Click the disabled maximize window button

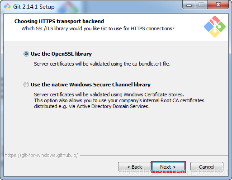coord(201,5)
